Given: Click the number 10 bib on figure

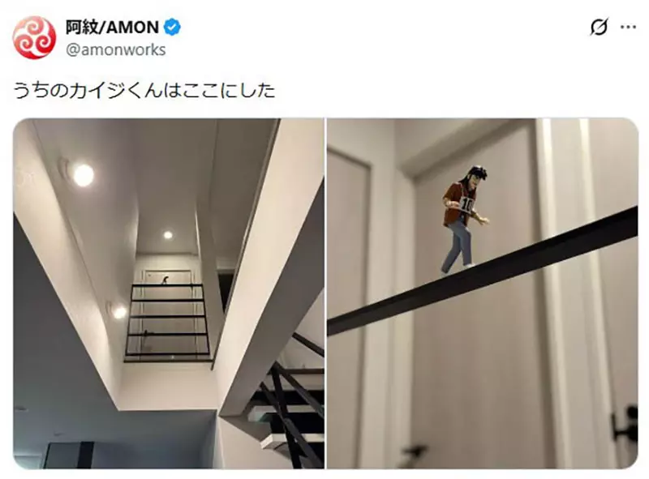Looking at the screenshot, I should [466, 204].
